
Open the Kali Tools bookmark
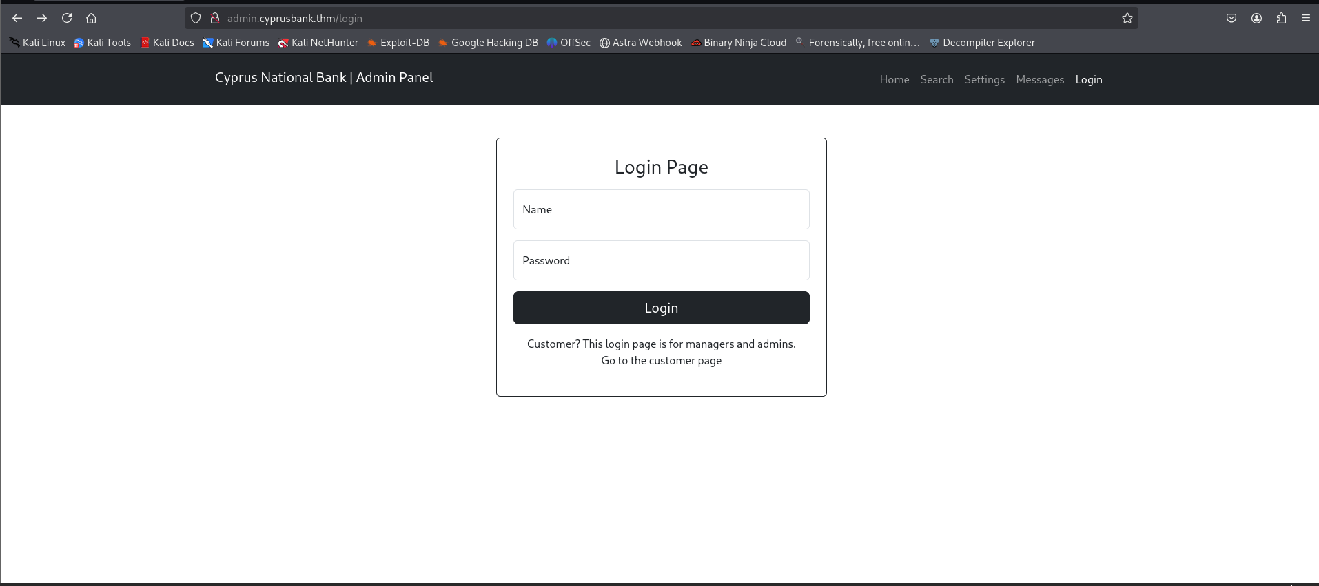(103, 43)
